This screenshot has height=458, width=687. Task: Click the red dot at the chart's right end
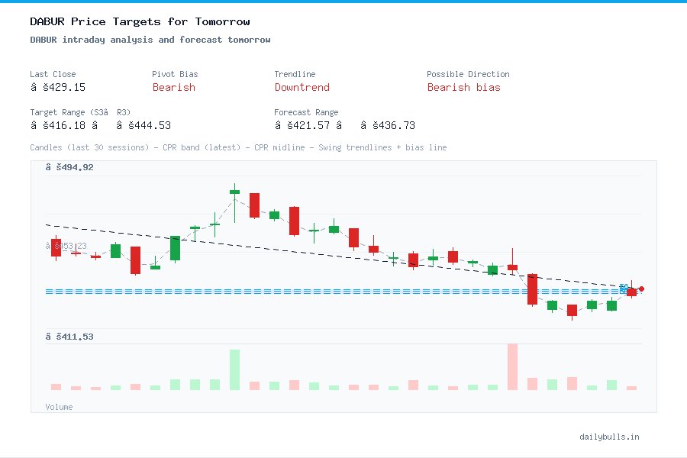641,289
